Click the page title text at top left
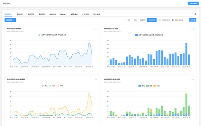Image resolution: width=201 pixels, height=126 pixels. click(6, 3)
